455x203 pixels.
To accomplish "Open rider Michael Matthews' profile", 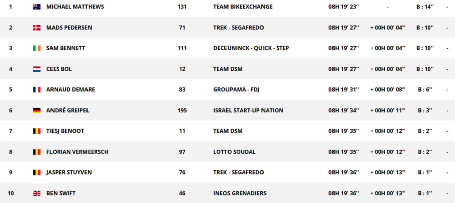I will (x=75, y=7).
